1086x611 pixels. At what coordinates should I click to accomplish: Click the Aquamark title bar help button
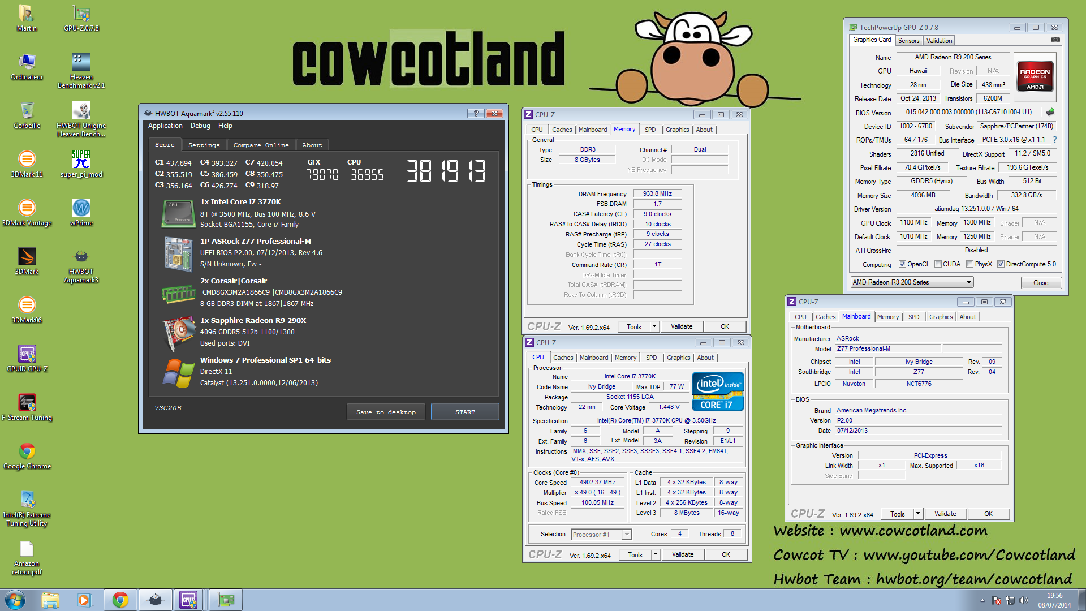[476, 113]
